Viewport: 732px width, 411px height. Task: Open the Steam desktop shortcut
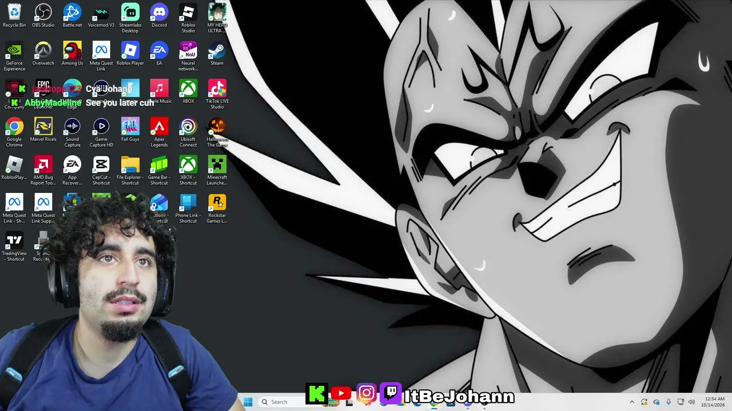[217, 54]
